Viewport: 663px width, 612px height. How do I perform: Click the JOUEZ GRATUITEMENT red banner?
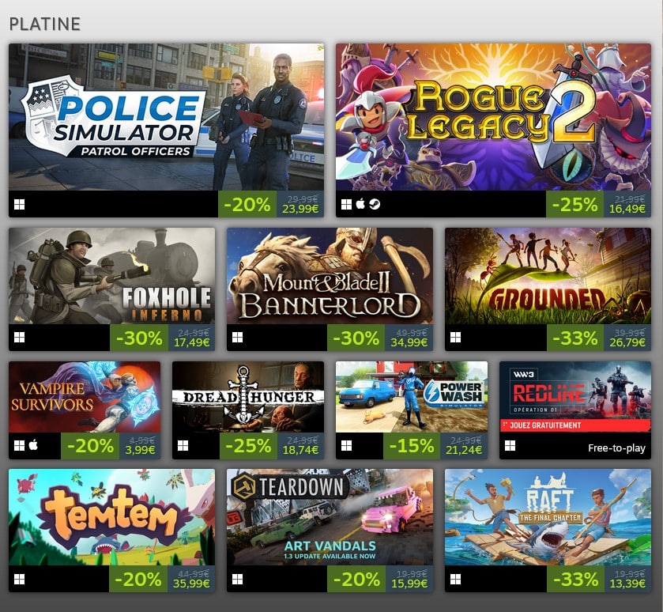(x=575, y=425)
